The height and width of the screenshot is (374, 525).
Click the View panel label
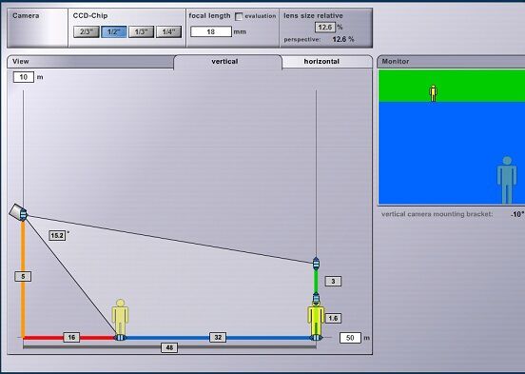coord(20,62)
